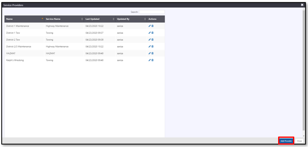This screenshot has width=308, height=147.
Task: Click 'Highway Maintenance' in District 1 Maintenance row
Action: 57,26
